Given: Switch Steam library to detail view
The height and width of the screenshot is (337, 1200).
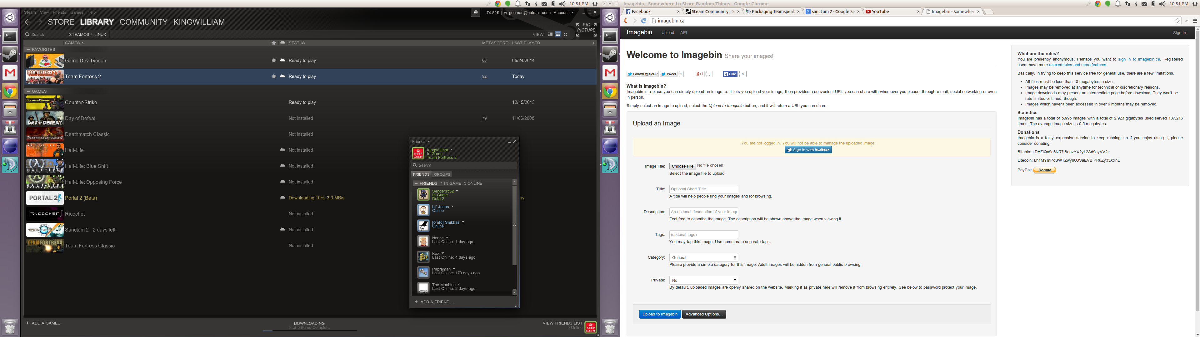Looking at the screenshot, I should [x=550, y=34].
